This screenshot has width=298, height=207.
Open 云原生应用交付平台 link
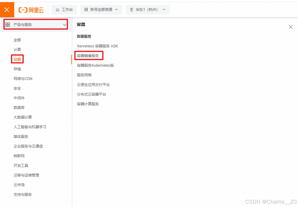(x=93, y=84)
